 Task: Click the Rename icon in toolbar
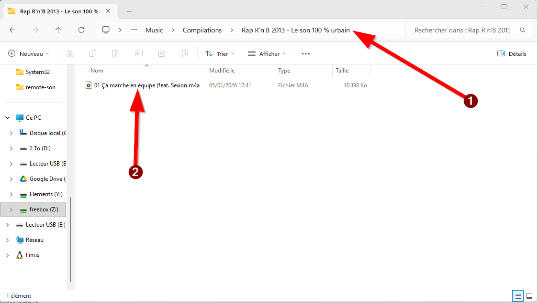139,53
